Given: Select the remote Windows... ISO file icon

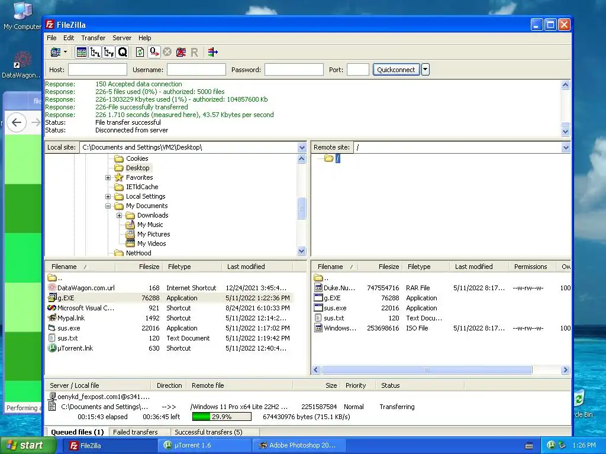Looking at the screenshot, I should pos(318,327).
